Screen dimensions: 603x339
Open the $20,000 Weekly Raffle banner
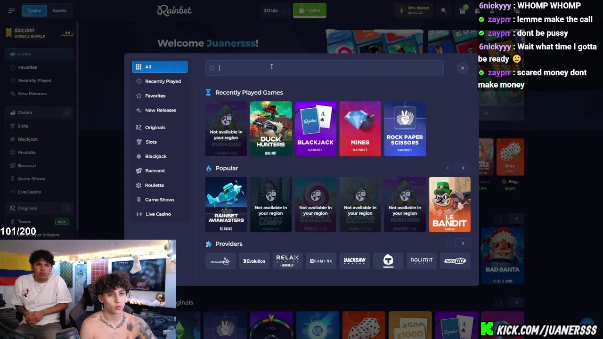(39, 33)
